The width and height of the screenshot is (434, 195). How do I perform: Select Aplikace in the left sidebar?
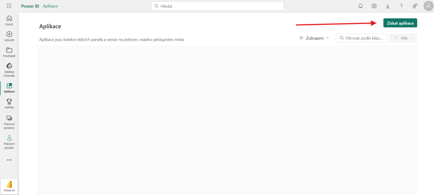pyautogui.click(x=9, y=88)
